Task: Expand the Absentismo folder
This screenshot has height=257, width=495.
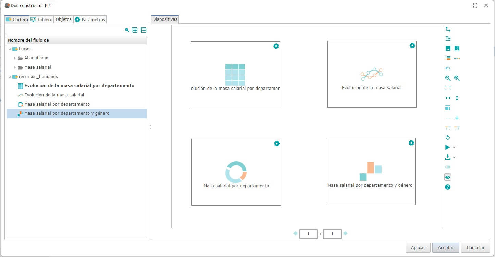Action: pos(15,58)
